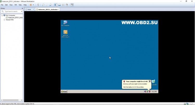Image resolution: width=195 pixels, height=105 pixels.
Task: Open the autocom 2015.1 kg desktop icon
Action: (x=65, y=33)
